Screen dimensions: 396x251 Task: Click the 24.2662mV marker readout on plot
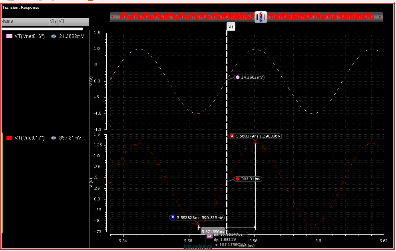pos(249,78)
